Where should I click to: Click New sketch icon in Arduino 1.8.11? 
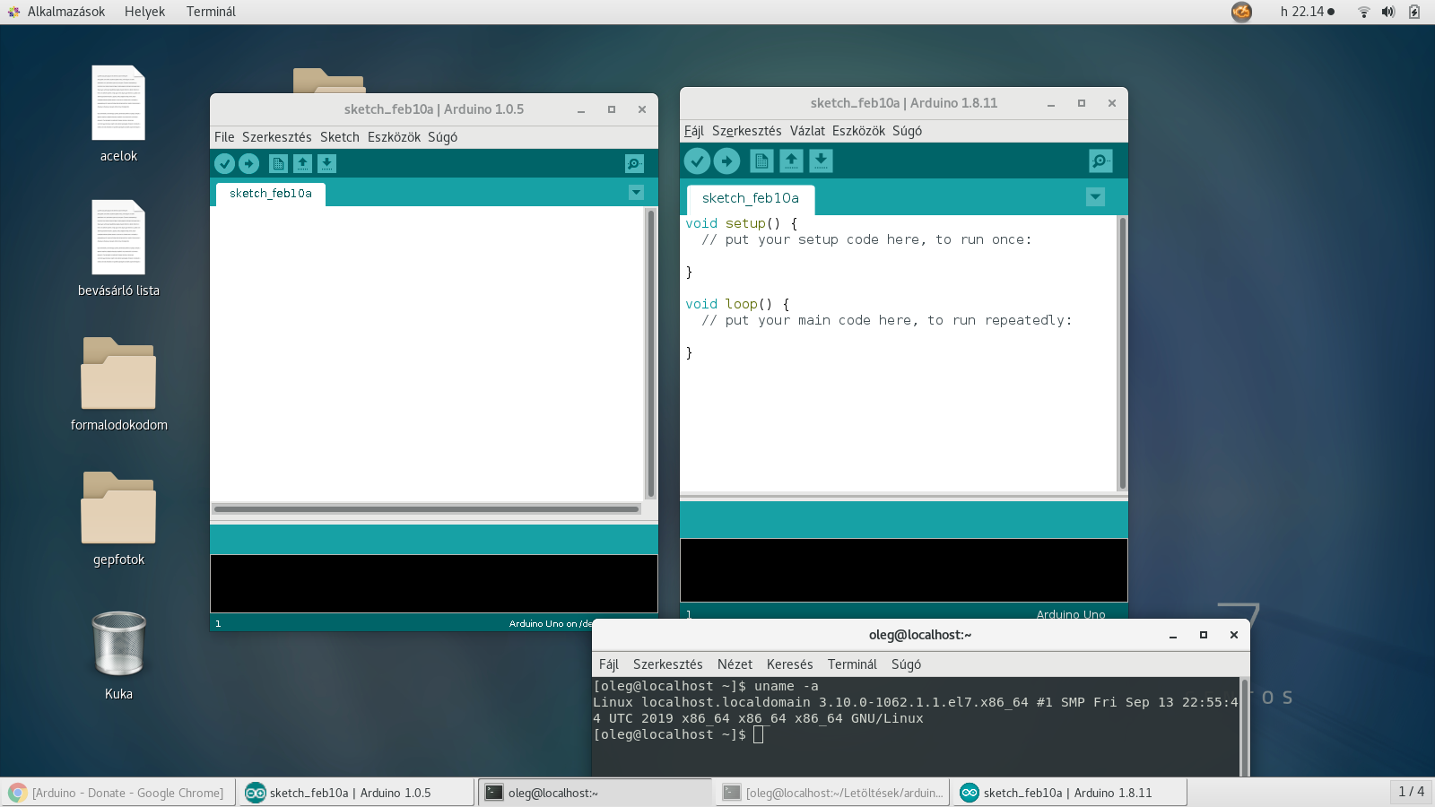coord(761,161)
